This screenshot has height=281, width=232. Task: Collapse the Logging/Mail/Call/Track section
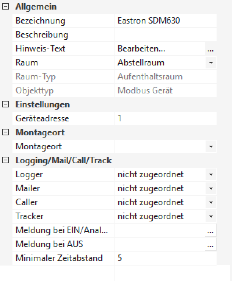click(x=5, y=160)
